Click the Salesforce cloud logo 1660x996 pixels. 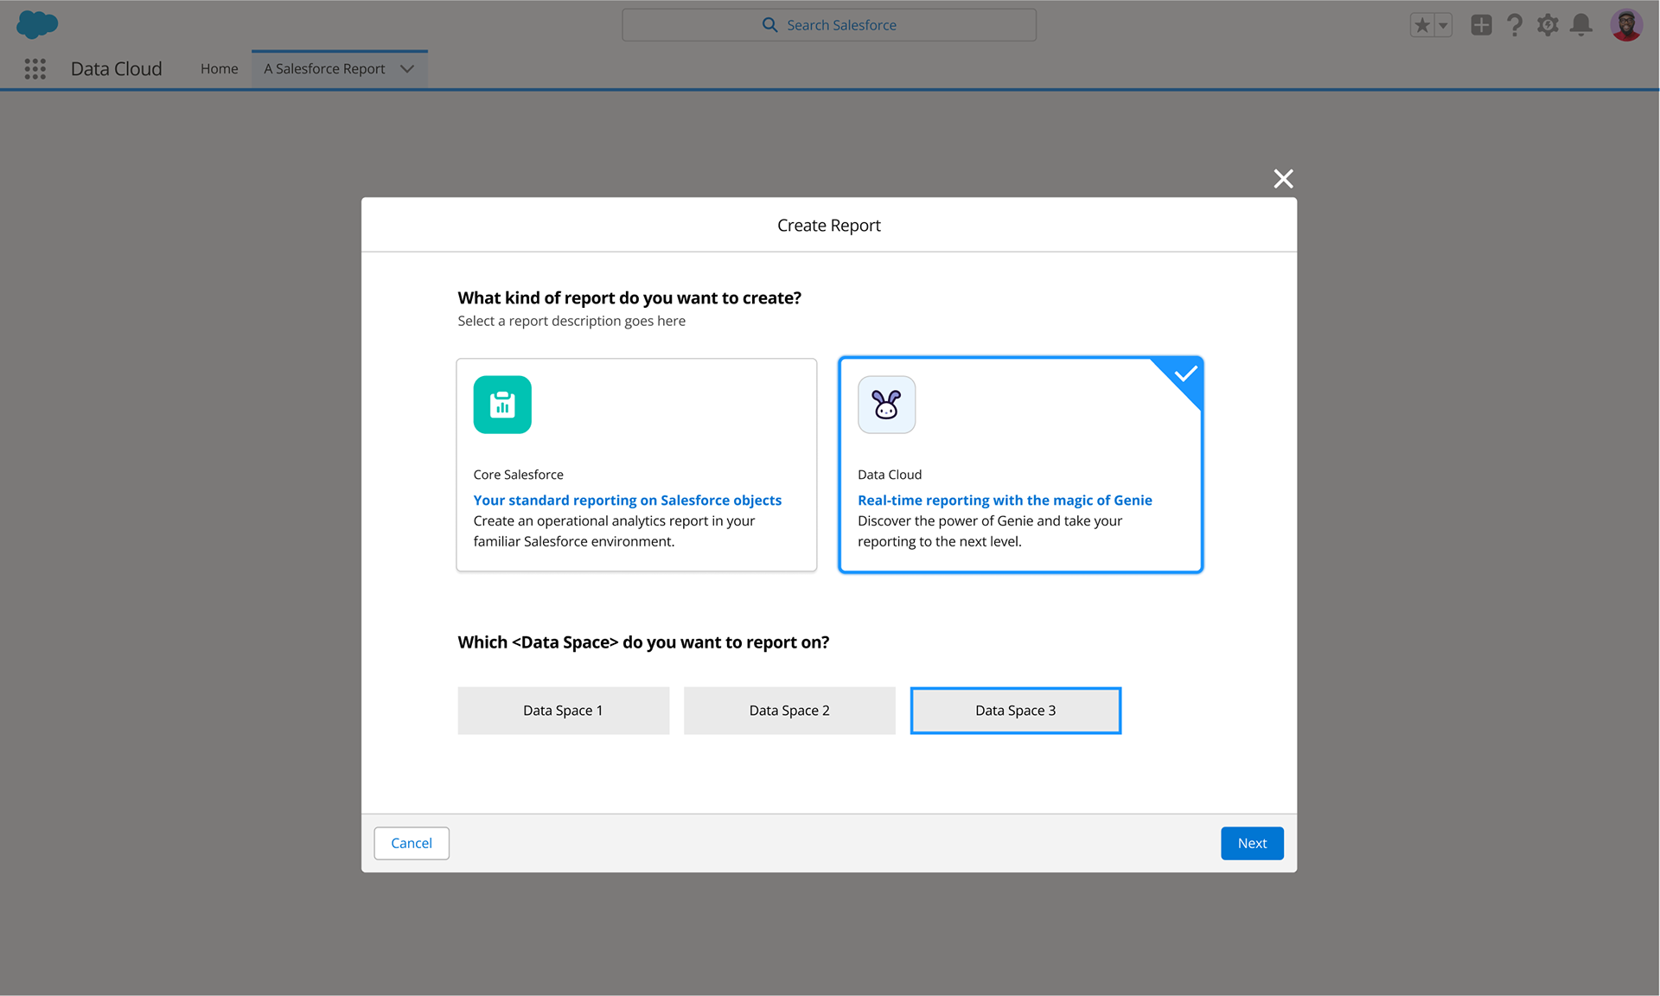(x=37, y=24)
